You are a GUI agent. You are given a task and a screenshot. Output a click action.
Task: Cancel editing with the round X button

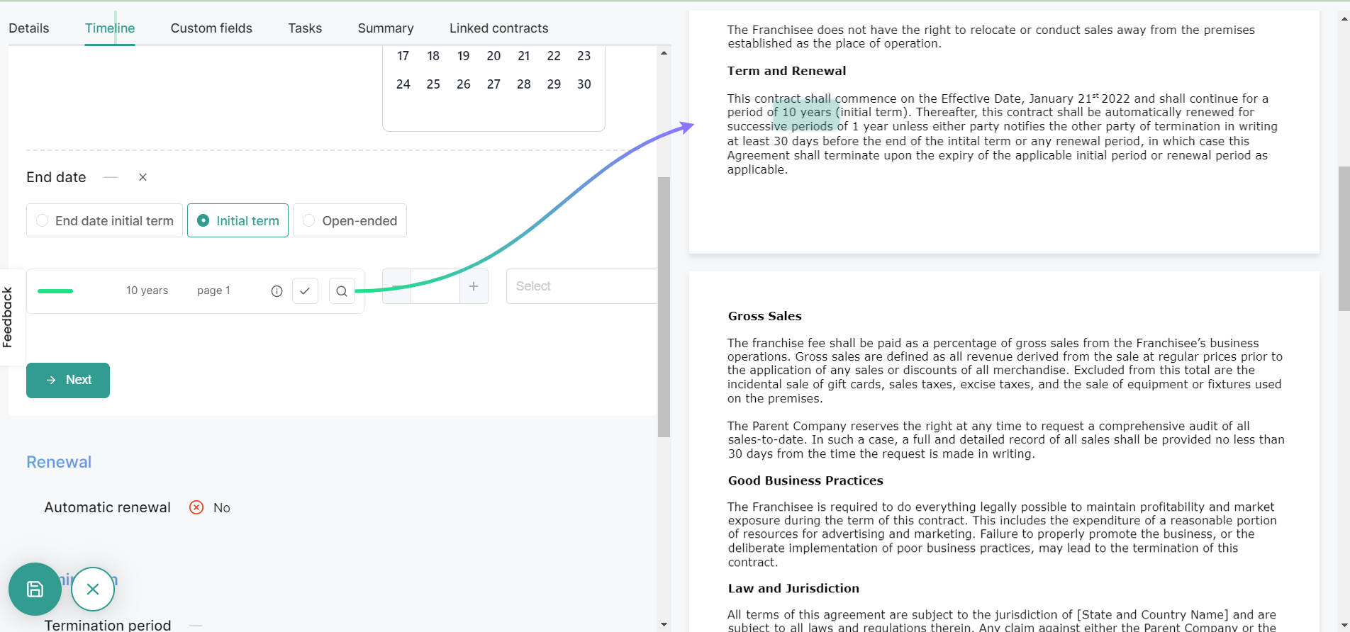click(x=93, y=589)
